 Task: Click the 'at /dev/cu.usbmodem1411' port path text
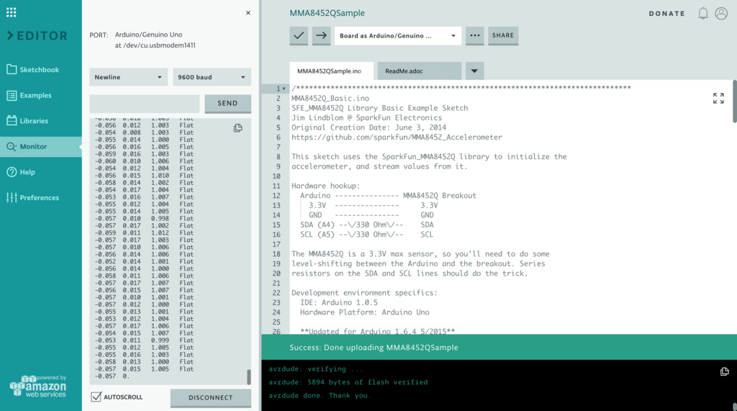point(155,45)
